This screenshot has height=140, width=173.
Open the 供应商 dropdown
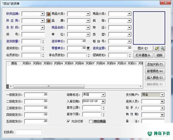42,21
